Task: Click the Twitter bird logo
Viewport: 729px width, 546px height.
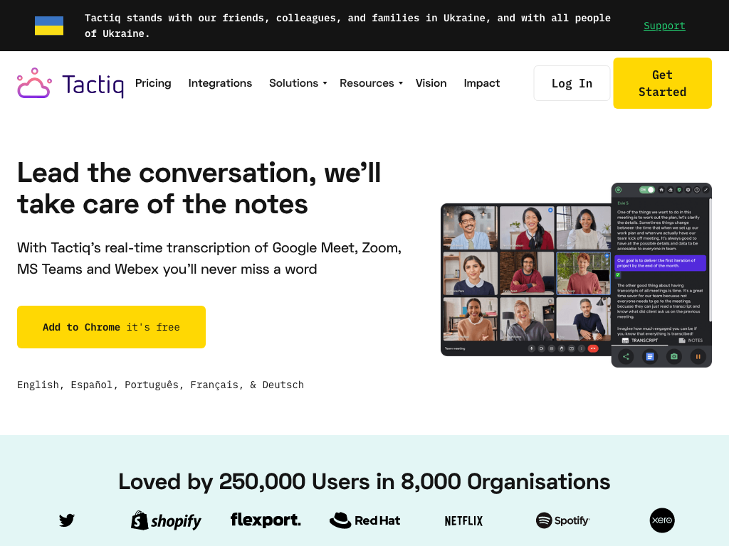Action: (x=67, y=520)
